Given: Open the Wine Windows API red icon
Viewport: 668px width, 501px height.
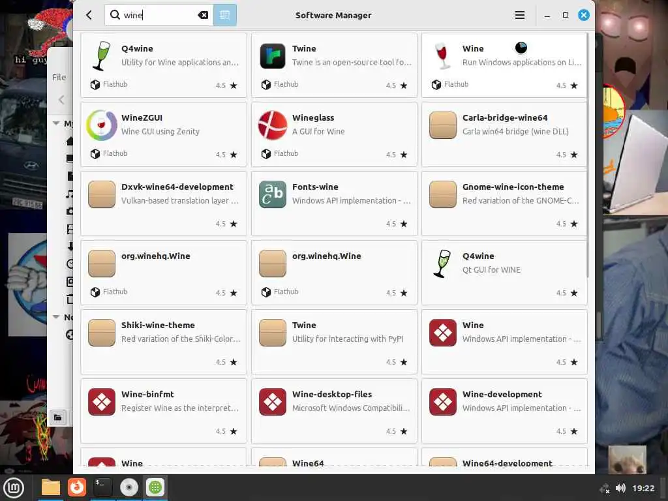Looking at the screenshot, I should [x=443, y=333].
